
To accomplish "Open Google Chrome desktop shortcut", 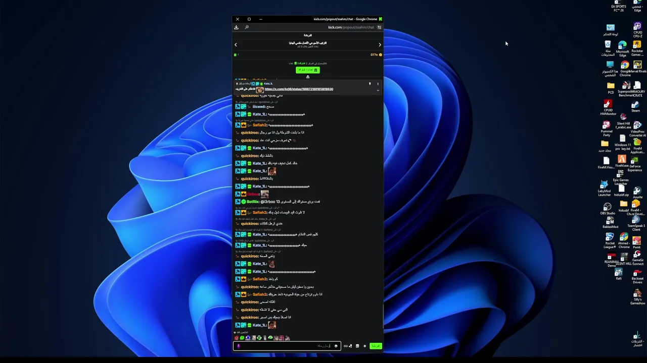I will point(625,69).
